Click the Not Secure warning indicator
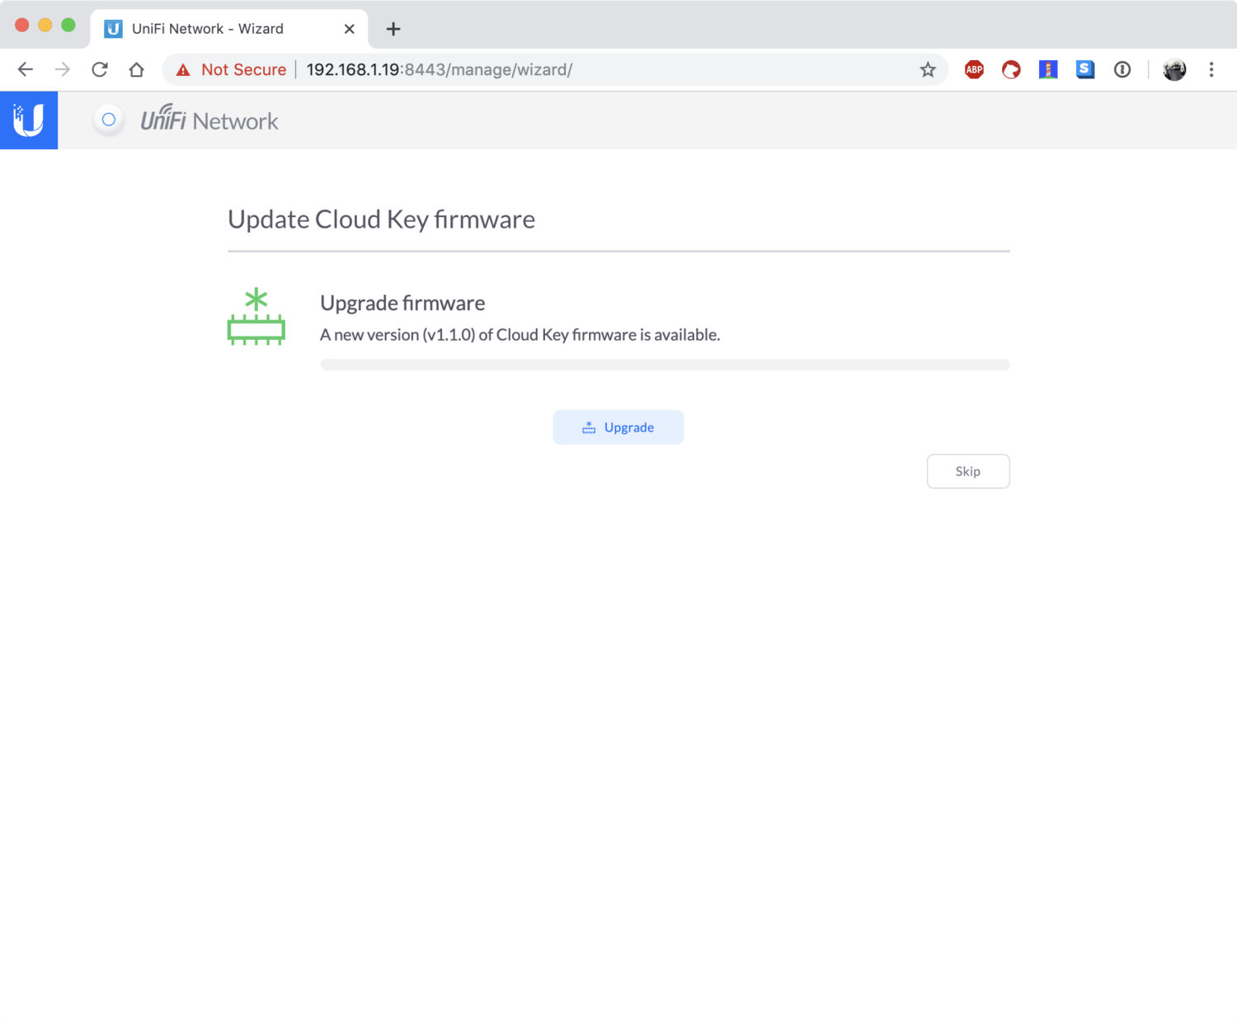Screen dimensions: 1237x1019 pos(231,69)
